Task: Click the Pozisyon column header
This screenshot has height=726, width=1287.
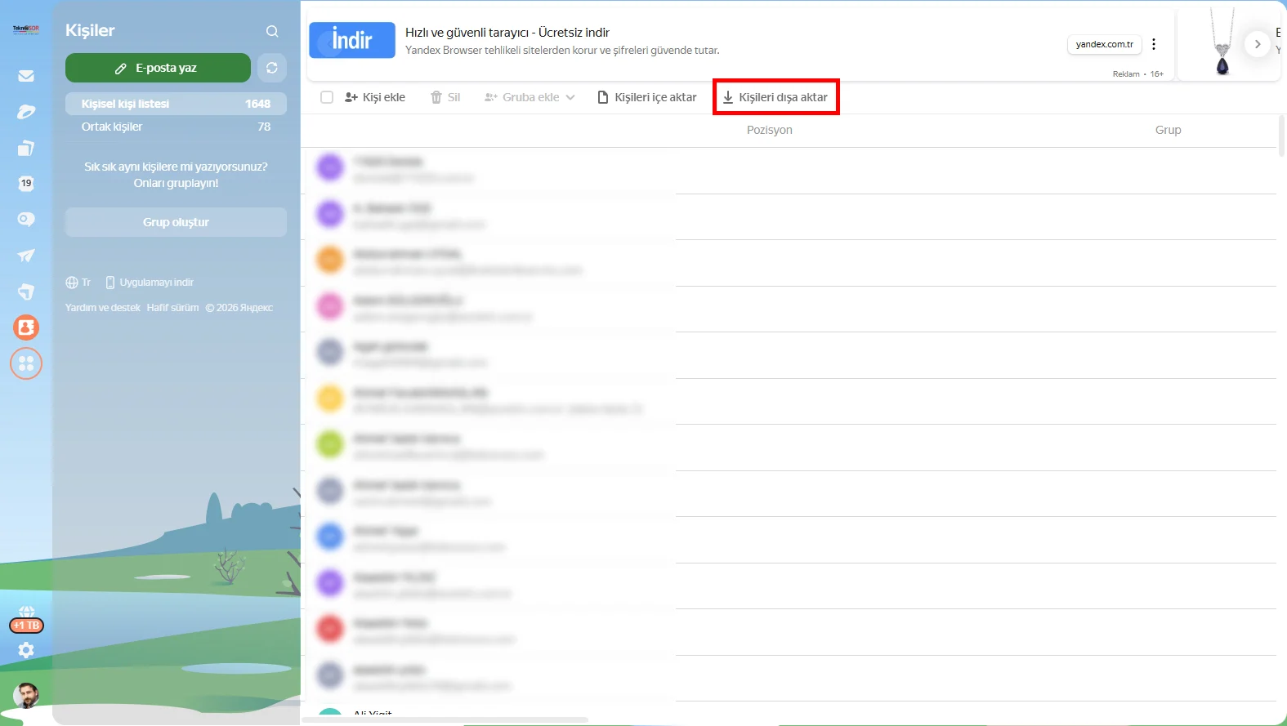Action: [x=770, y=130]
